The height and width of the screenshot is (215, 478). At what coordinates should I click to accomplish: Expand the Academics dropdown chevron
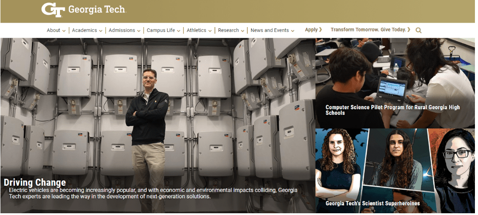click(x=101, y=31)
